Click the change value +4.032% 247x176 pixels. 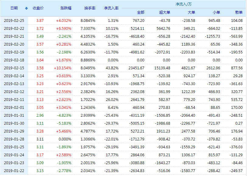point(64,21)
